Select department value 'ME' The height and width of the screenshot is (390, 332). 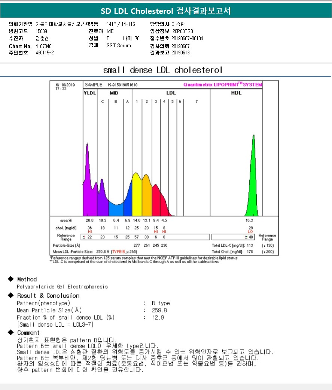[x=110, y=31]
